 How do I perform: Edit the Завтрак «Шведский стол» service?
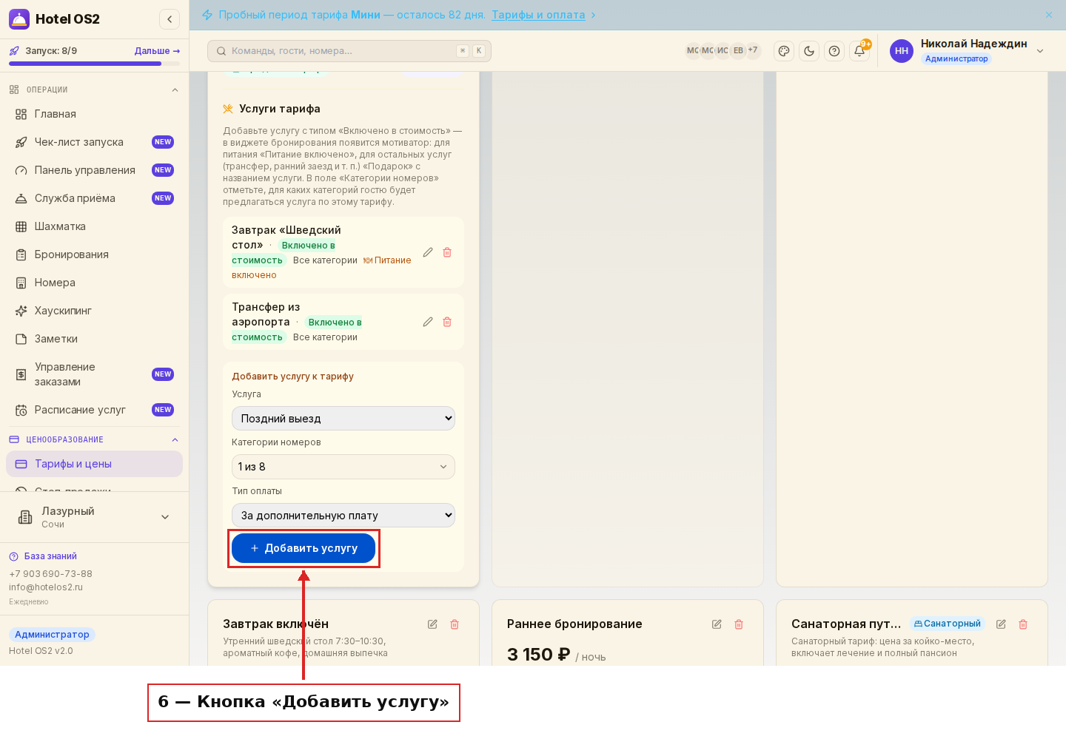click(x=428, y=252)
